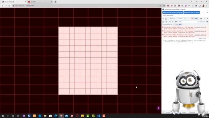Open Task View on the taskbar
The image size is (209, 118).
point(18,116)
